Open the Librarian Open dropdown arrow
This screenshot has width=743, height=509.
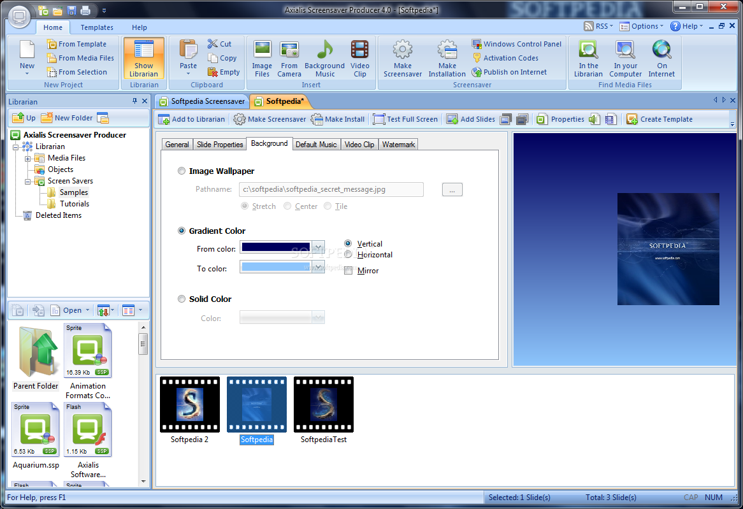[88, 310]
